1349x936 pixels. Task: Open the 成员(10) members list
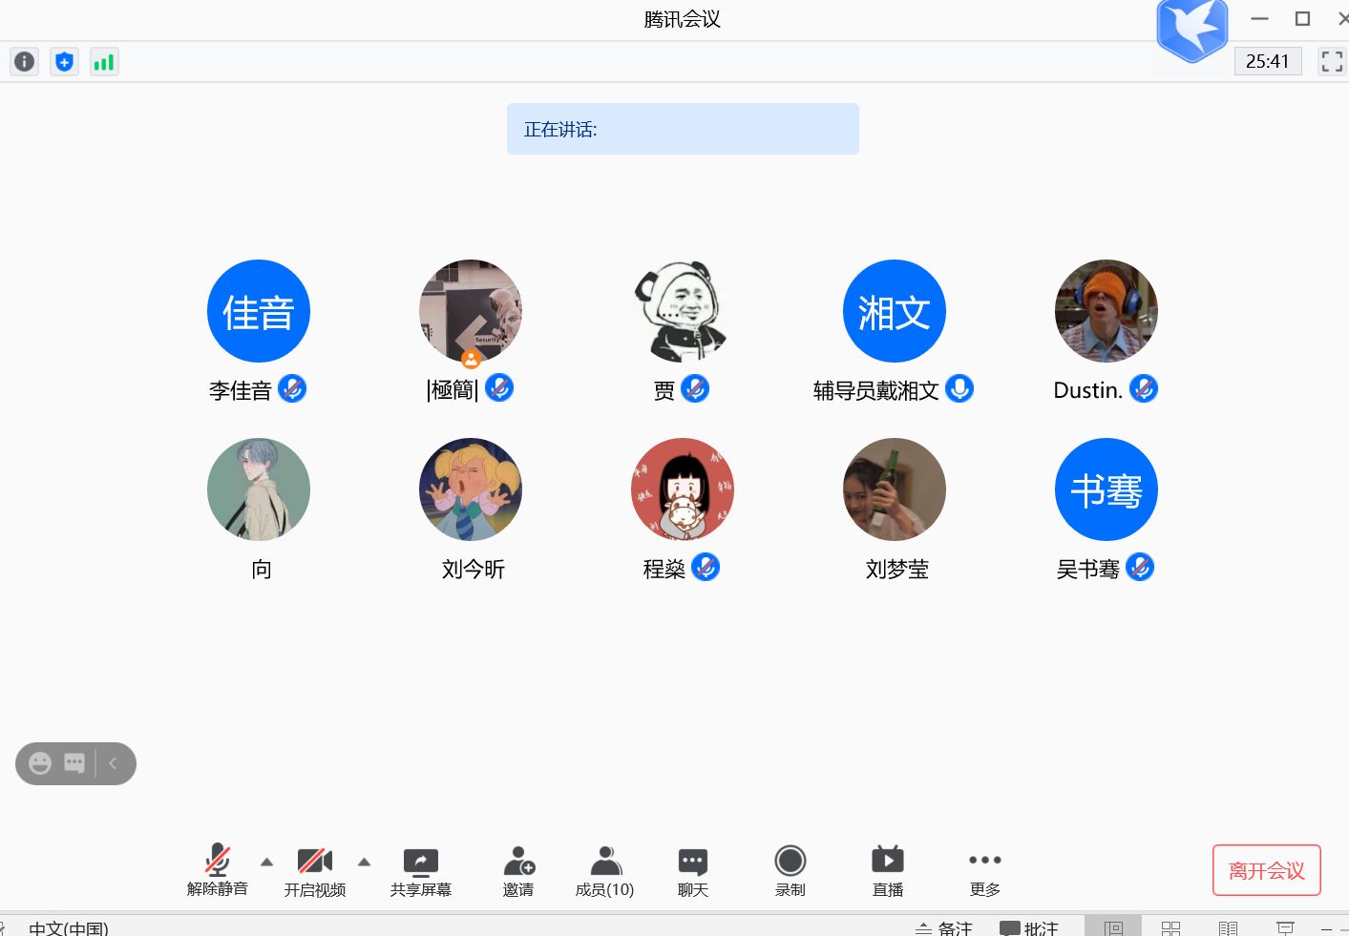604,871
